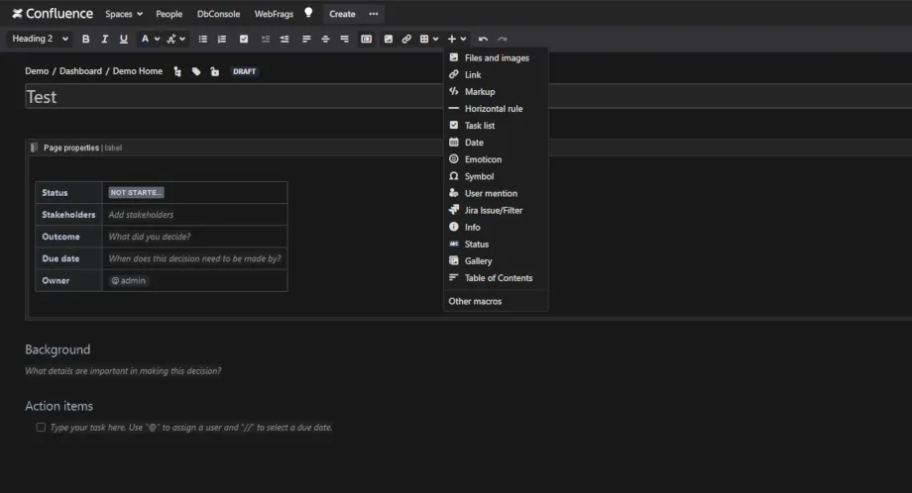Go to the People page
The image size is (912, 493).
pyautogui.click(x=169, y=14)
